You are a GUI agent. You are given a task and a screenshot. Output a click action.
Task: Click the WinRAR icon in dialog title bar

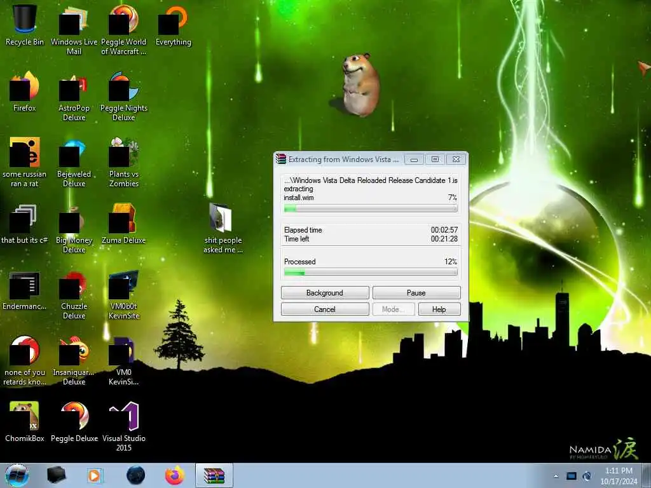pos(281,159)
